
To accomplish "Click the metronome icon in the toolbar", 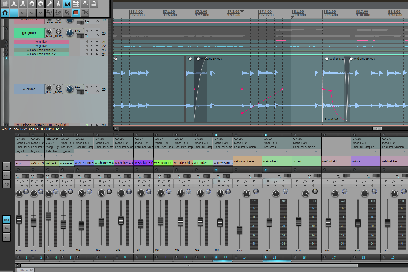I will (x=58, y=4).
